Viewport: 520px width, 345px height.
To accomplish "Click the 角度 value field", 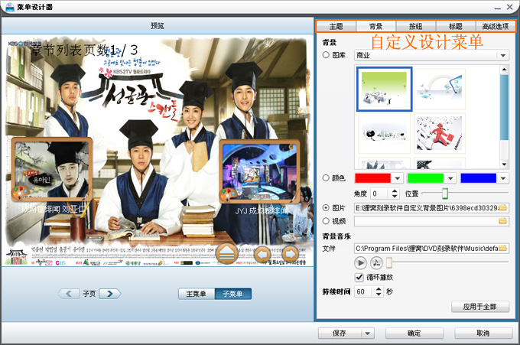I will click(379, 193).
